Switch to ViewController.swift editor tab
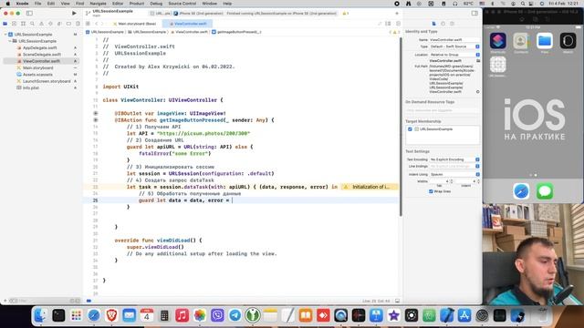584x328 pixels. pyautogui.click(x=188, y=24)
